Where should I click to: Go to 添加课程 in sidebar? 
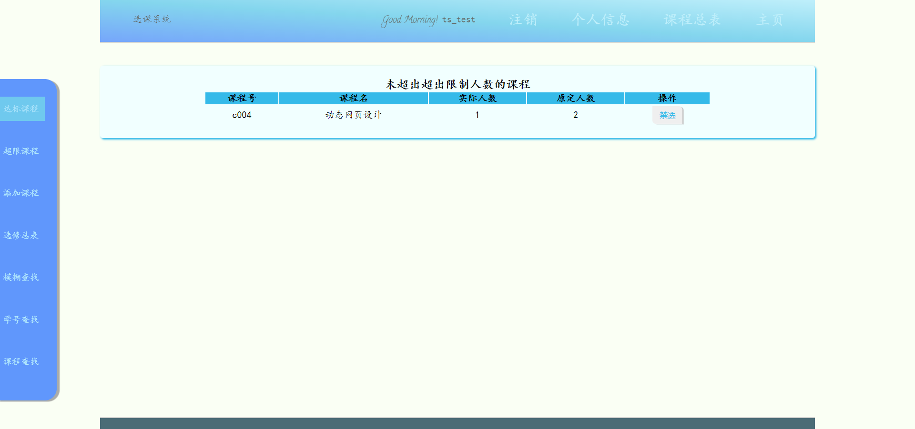pyautogui.click(x=21, y=193)
